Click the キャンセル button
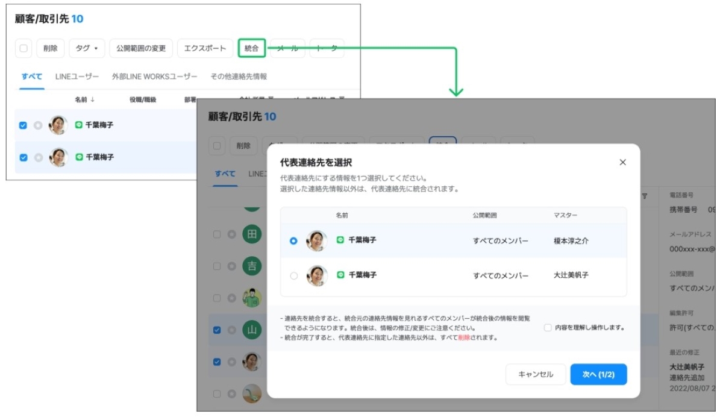Image resolution: width=723 pixels, height=417 pixels. [536, 374]
